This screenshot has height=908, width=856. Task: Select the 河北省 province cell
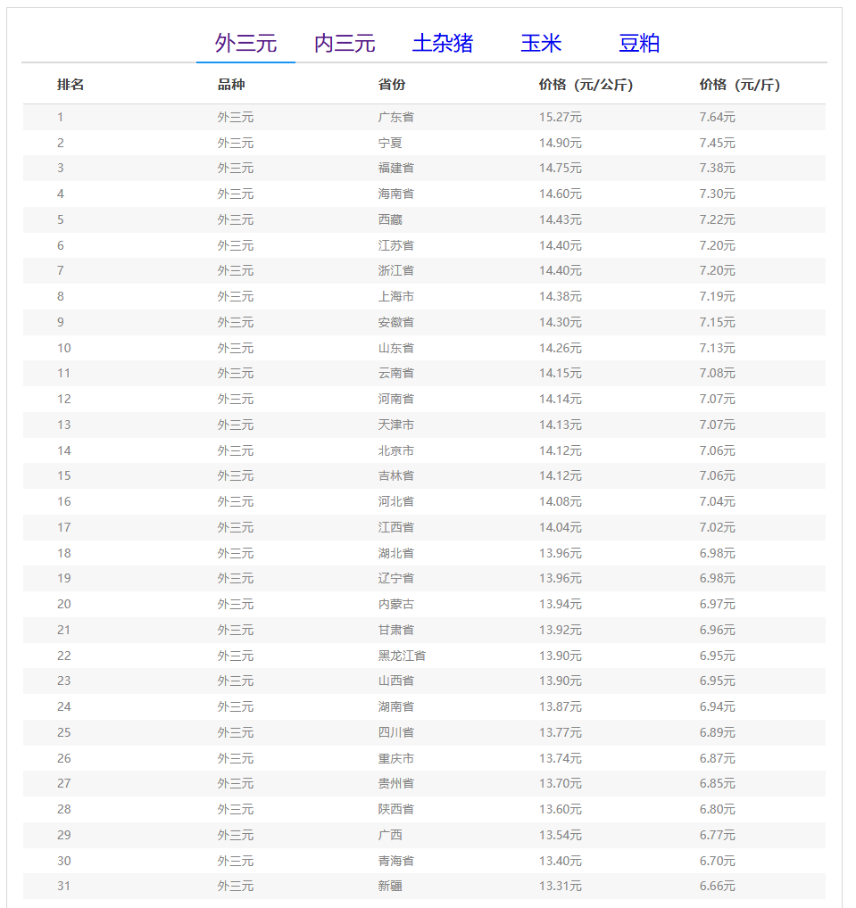396,501
